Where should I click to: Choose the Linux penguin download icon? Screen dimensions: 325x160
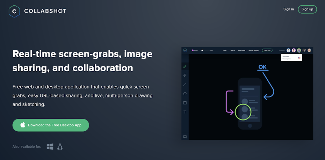coord(60,146)
